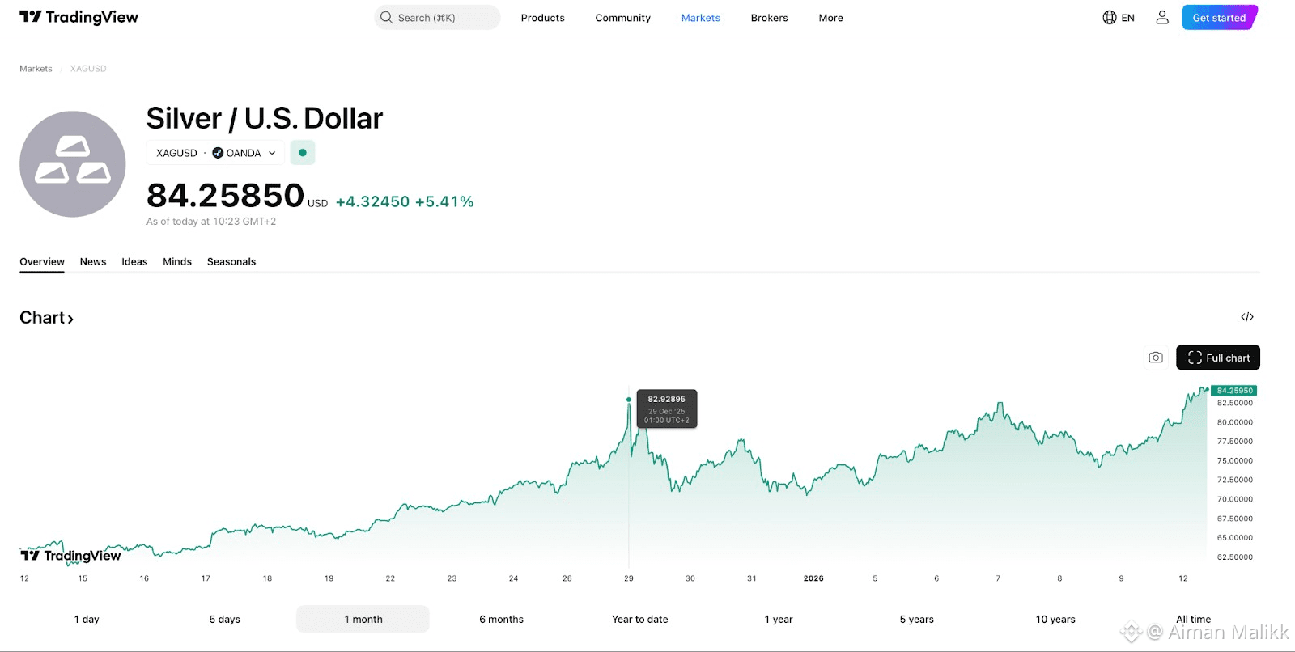Open the EN language selector
Image resolution: width=1295 pixels, height=652 pixels.
pyautogui.click(x=1127, y=18)
